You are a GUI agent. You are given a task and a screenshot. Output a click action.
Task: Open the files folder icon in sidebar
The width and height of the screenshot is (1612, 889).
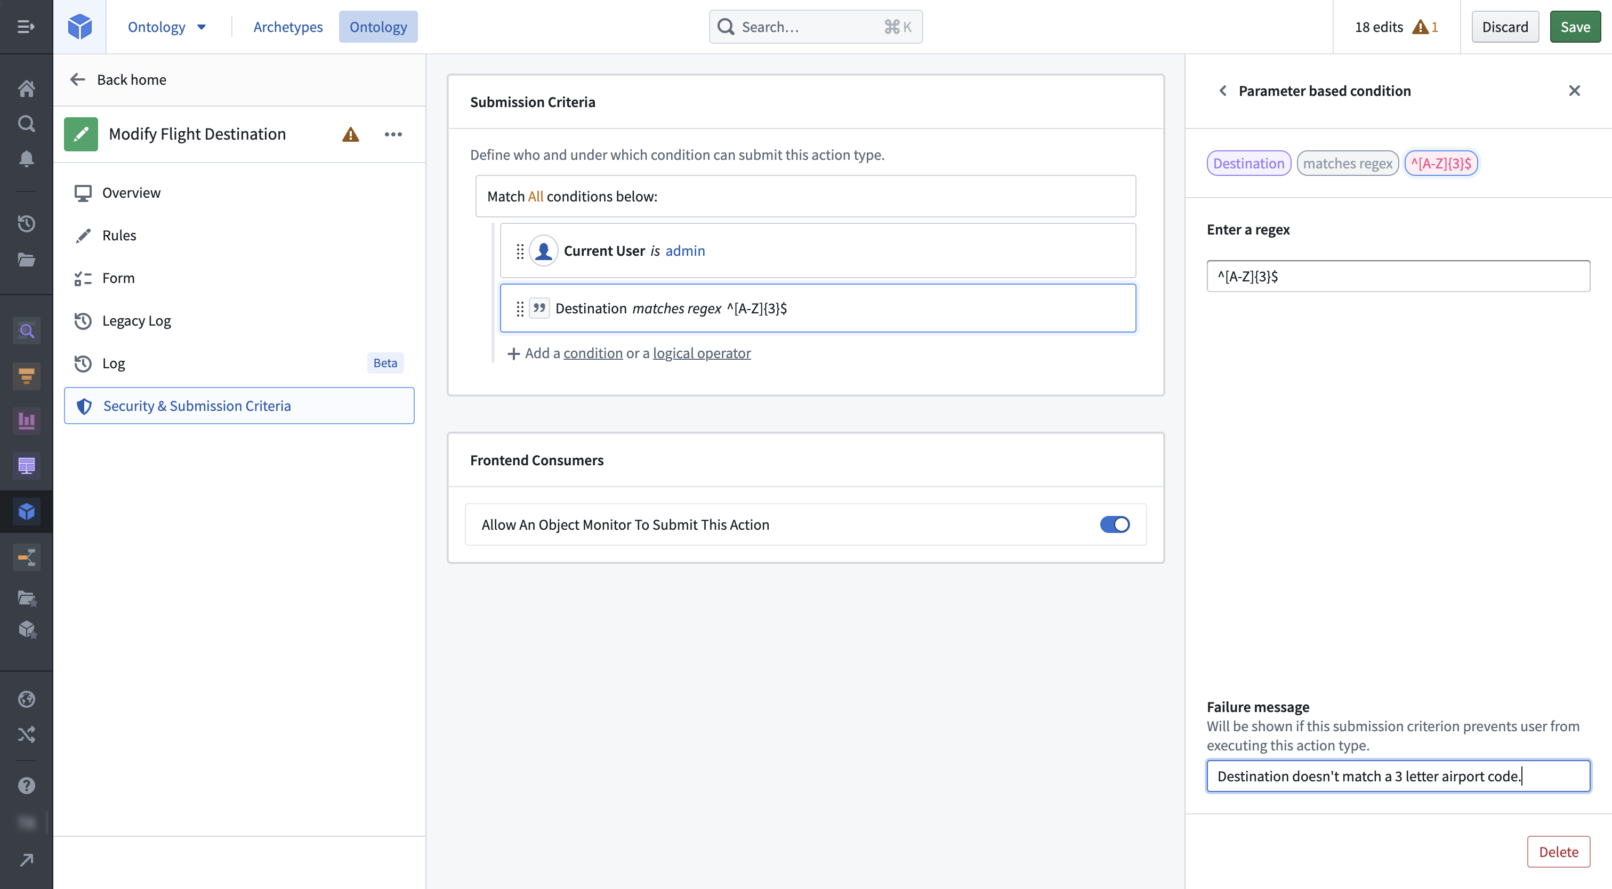point(26,259)
